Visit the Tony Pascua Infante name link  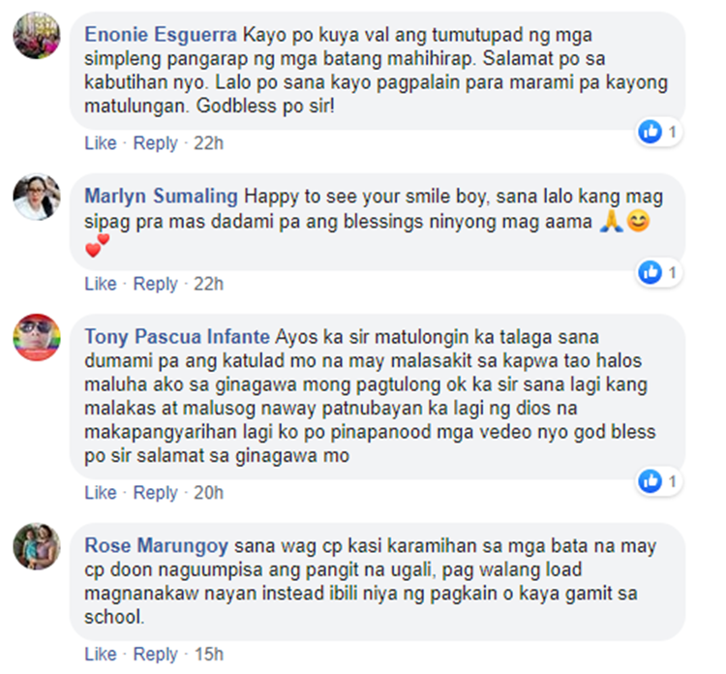point(177,337)
